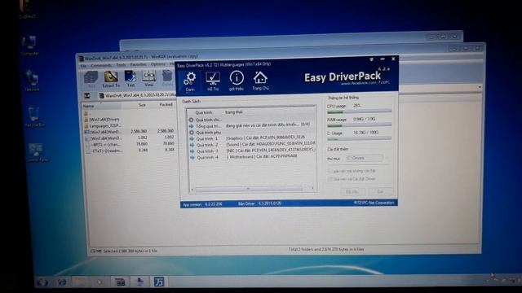Open Easy DriverPack title bar dropdown arrow icon
Viewport: 522px width, 293px height.
coord(372,59)
